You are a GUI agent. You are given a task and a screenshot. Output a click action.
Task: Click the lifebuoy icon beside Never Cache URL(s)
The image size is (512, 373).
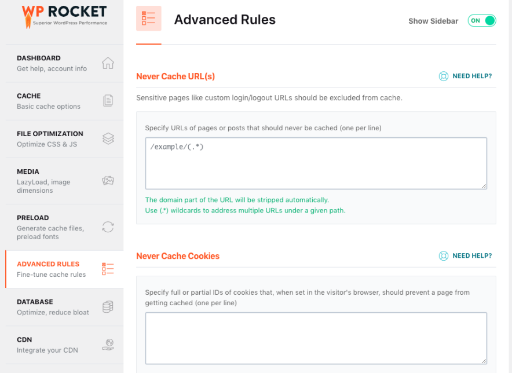click(444, 76)
